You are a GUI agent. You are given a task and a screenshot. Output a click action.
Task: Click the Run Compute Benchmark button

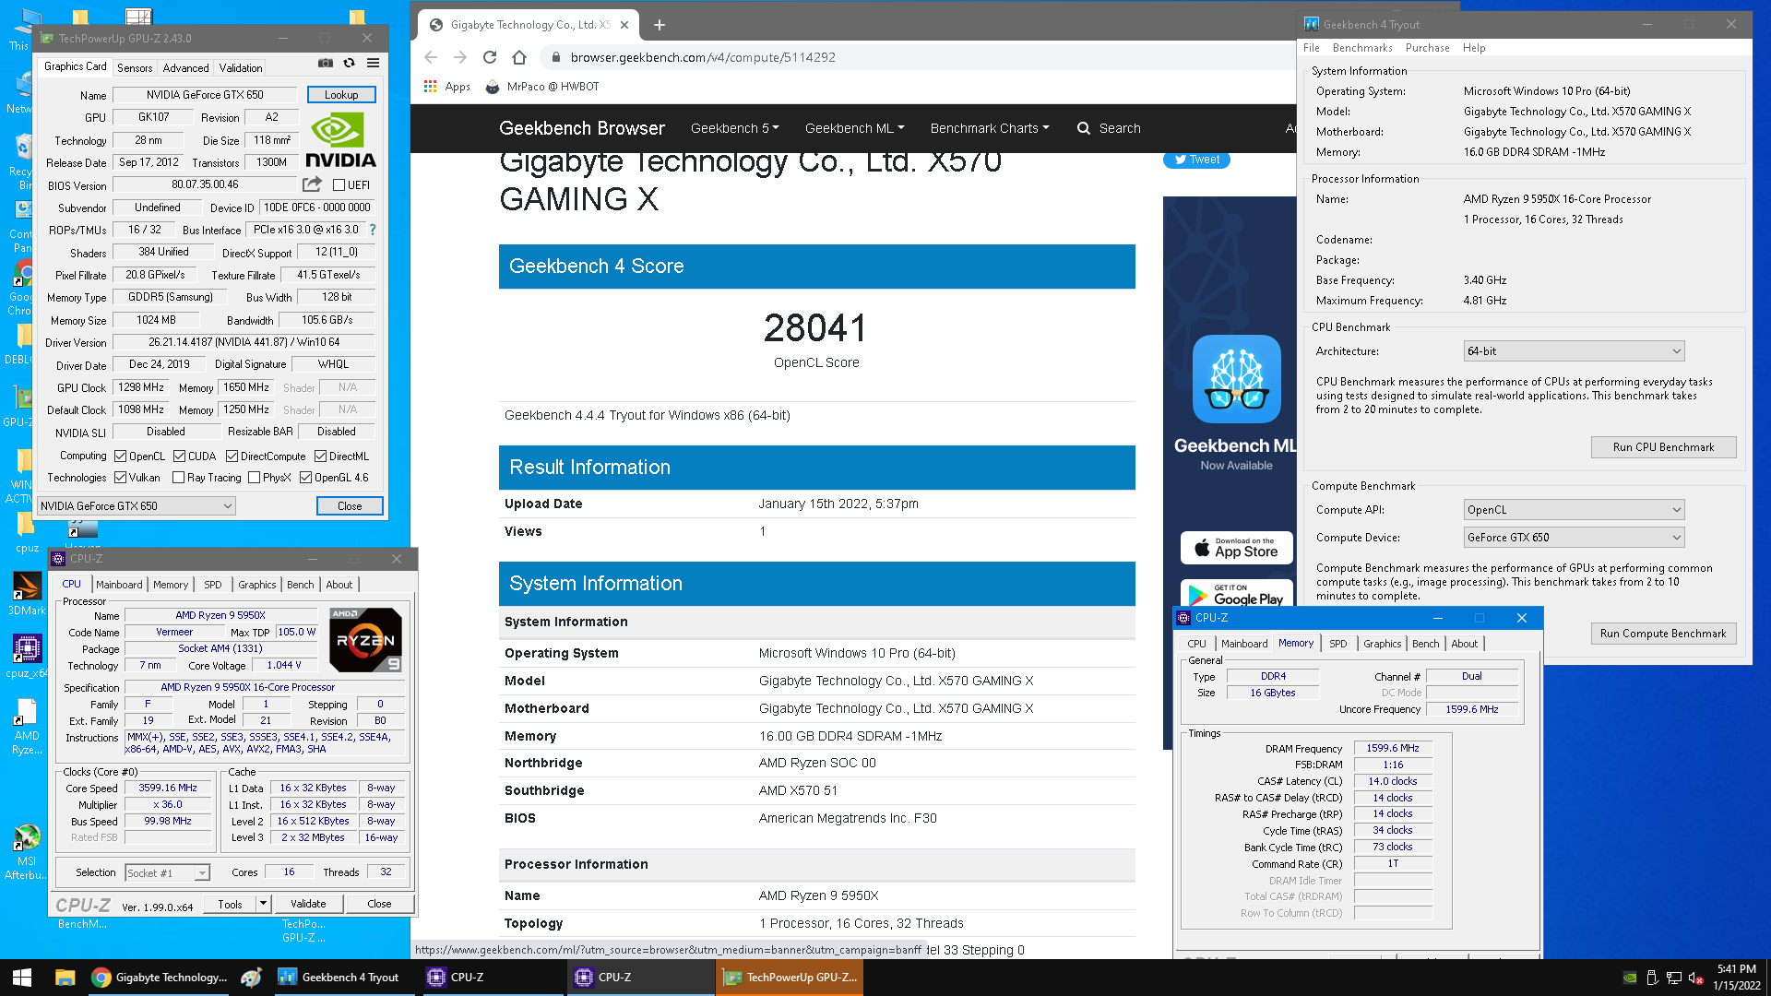[1663, 634]
